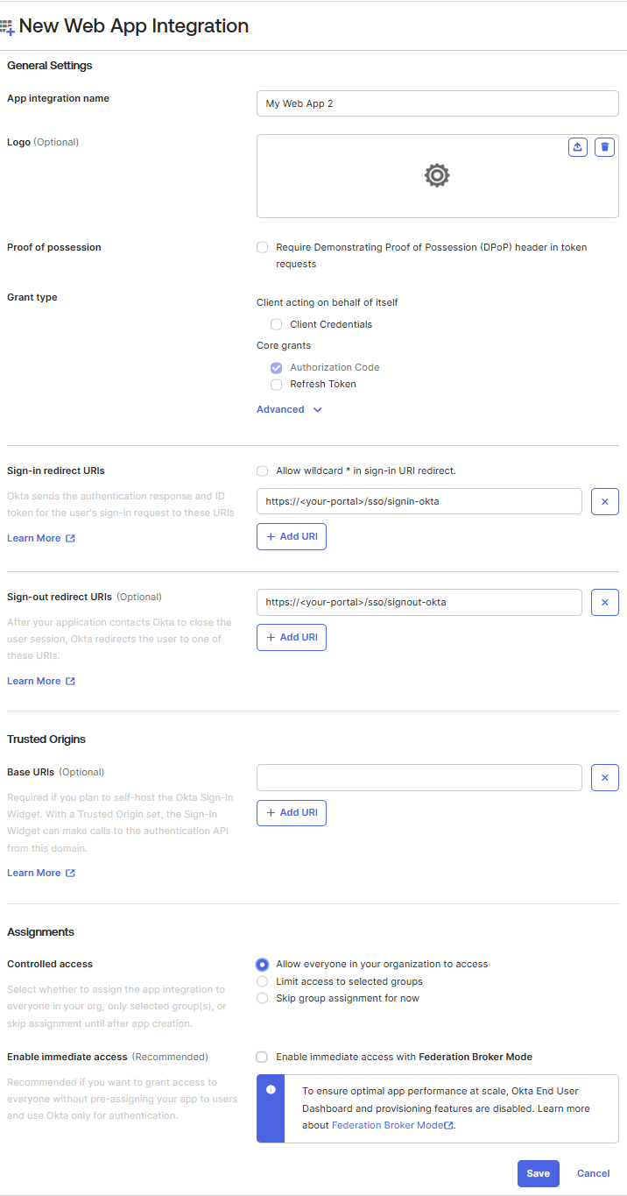
Task: Add URI under Sign-out redirect URIs
Action: [x=292, y=638]
